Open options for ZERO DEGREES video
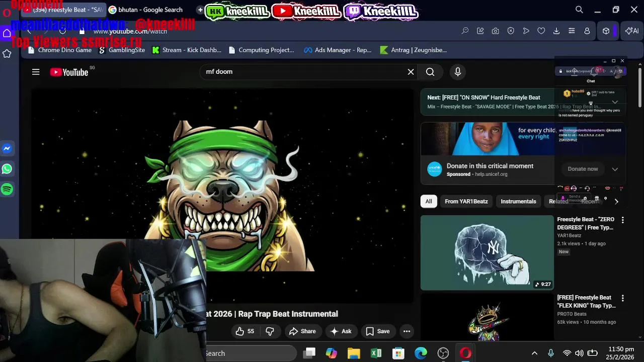Image resolution: width=644 pixels, height=362 pixels. pyautogui.click(x=623, y=220)
